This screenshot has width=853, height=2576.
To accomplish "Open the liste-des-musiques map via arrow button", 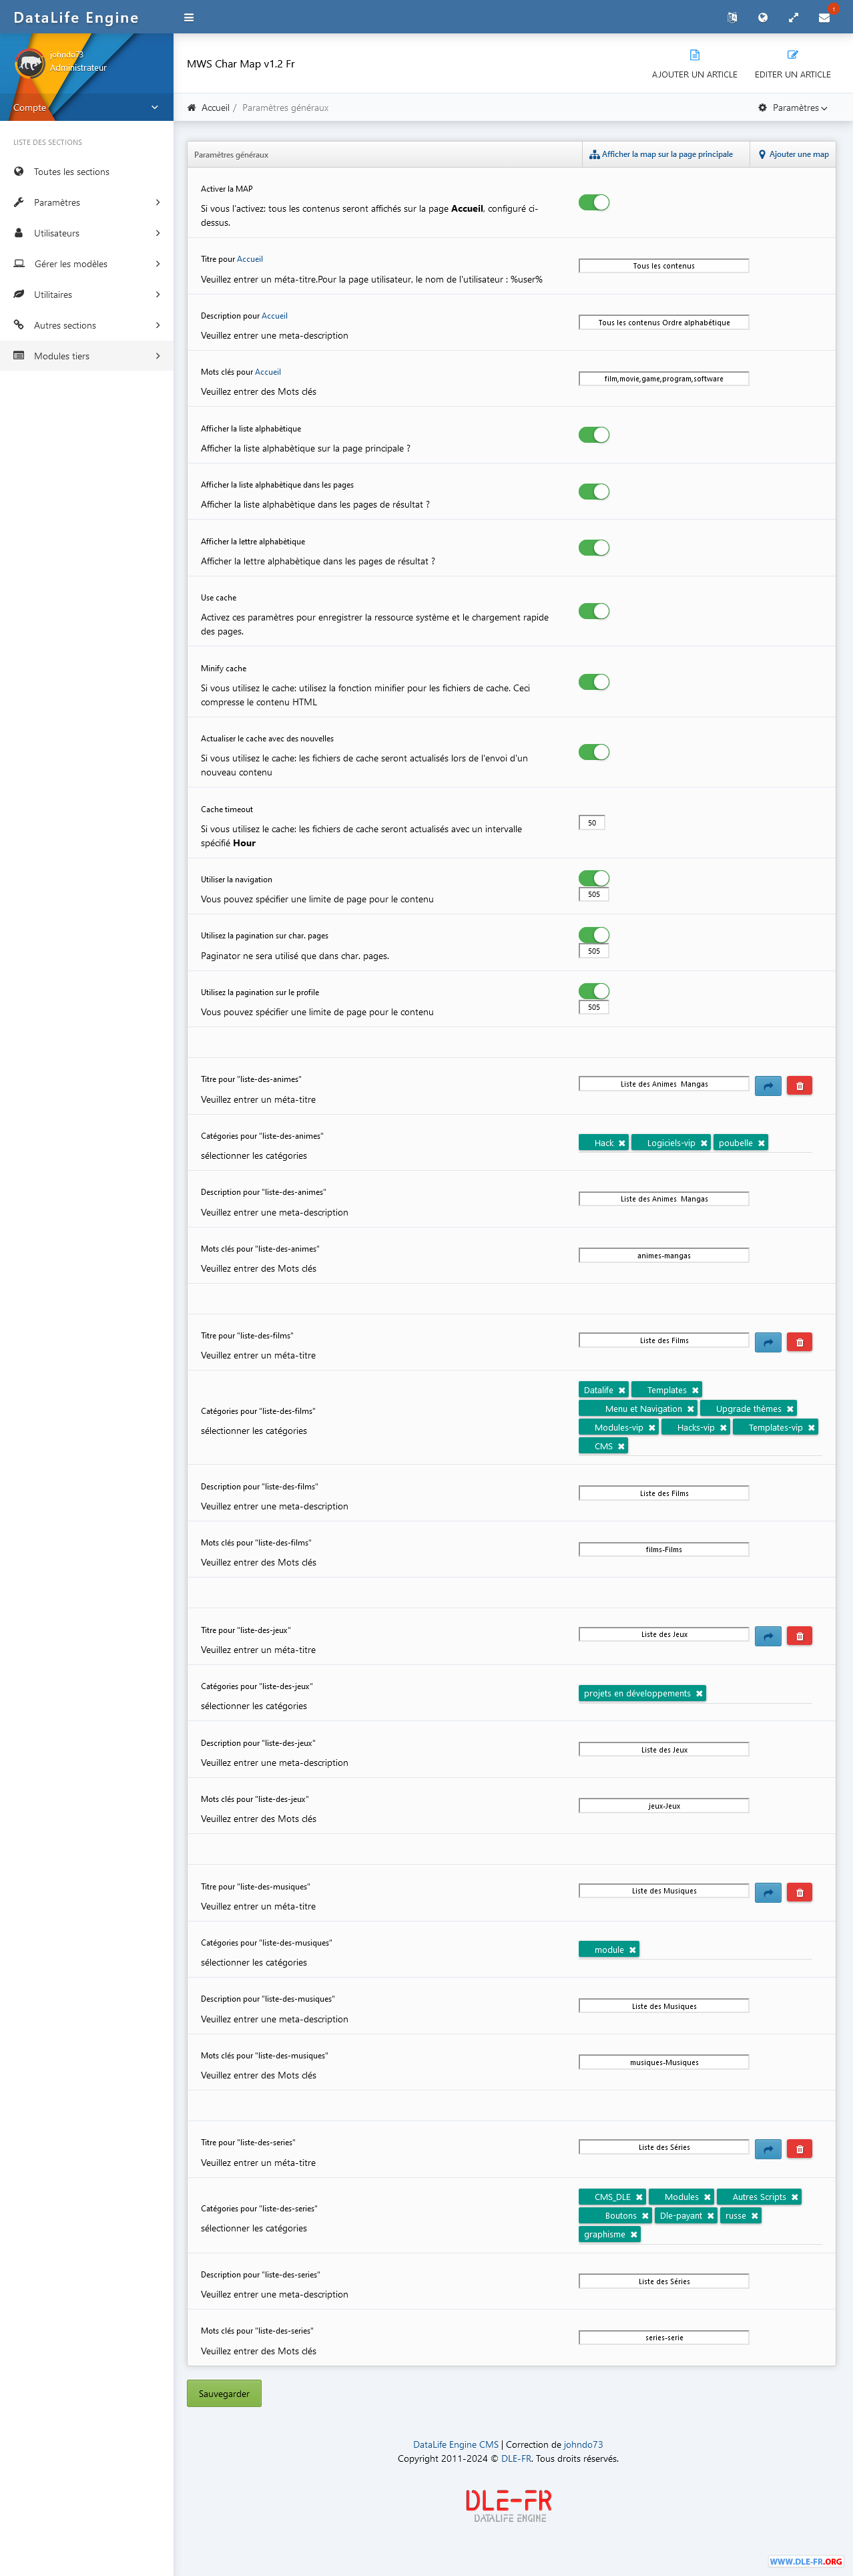I will point(768,1892).
